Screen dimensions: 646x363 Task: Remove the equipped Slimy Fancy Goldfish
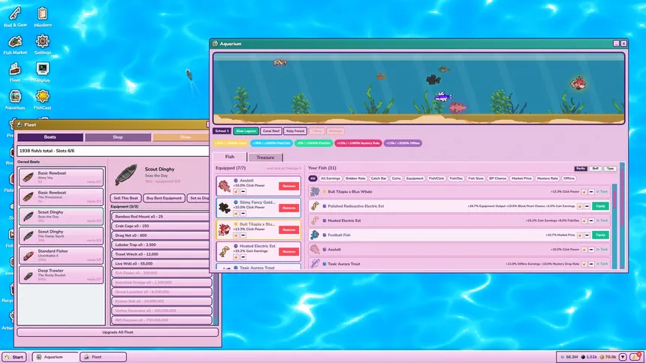tap(288, 208)
